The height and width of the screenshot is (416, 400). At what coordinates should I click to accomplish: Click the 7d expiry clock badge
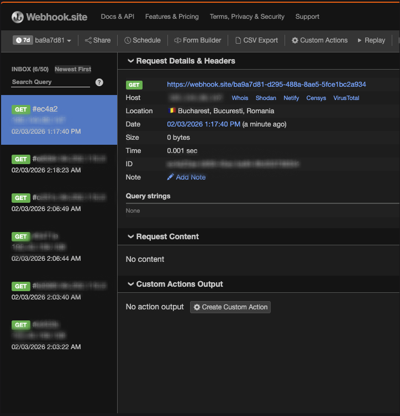click(x=23, y=40)
